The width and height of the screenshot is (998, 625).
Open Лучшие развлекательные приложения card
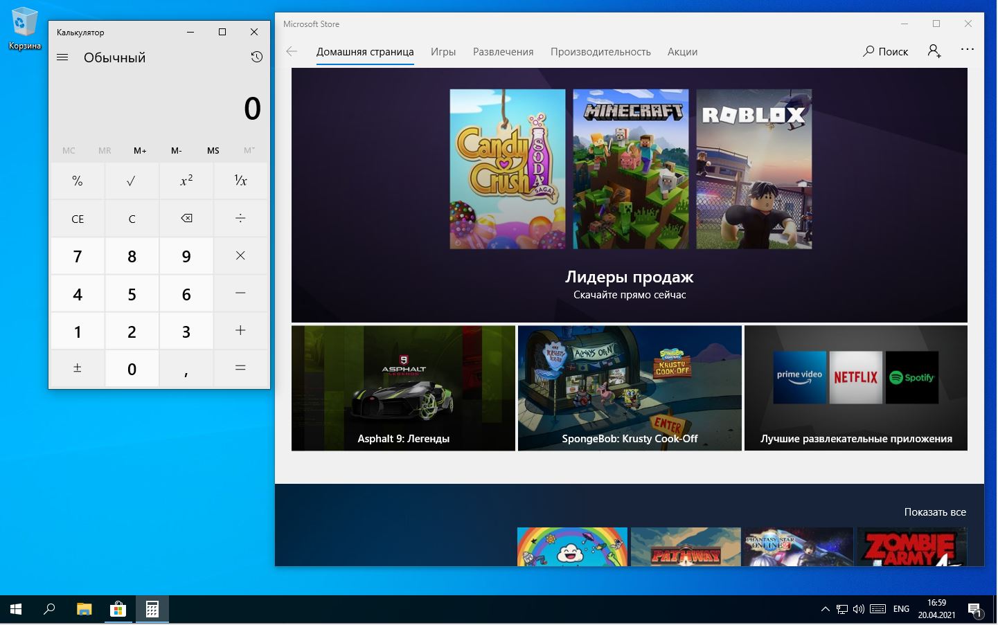tap(856, 388)
